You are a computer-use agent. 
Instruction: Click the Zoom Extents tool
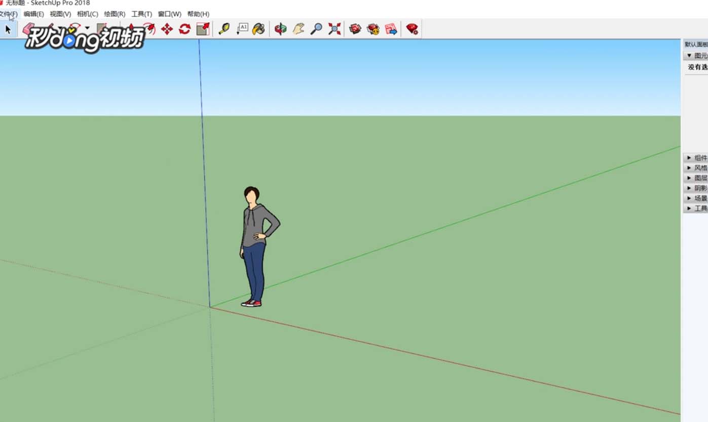pyautogui.click(x=334, y=29)
